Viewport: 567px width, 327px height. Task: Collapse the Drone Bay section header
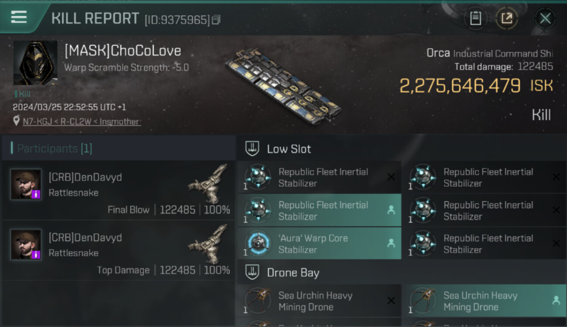point(293,273)
